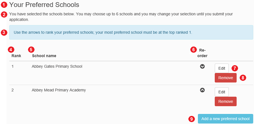The width and height of the screenshot is (254, 124).
Task: Edit Abbey Mead Primary Academy preference
Action: pos(222,92)
